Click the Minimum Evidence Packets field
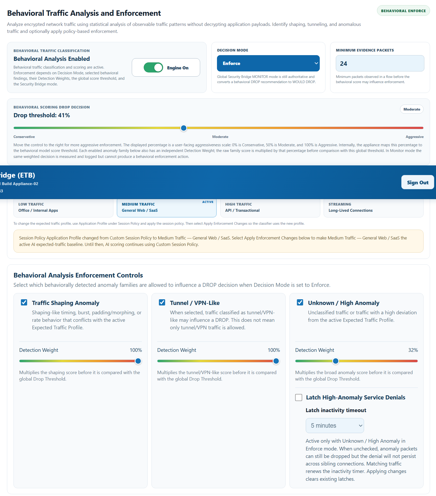Image resolution: width=436 pixels, height=496 pixels. point(380,63)
